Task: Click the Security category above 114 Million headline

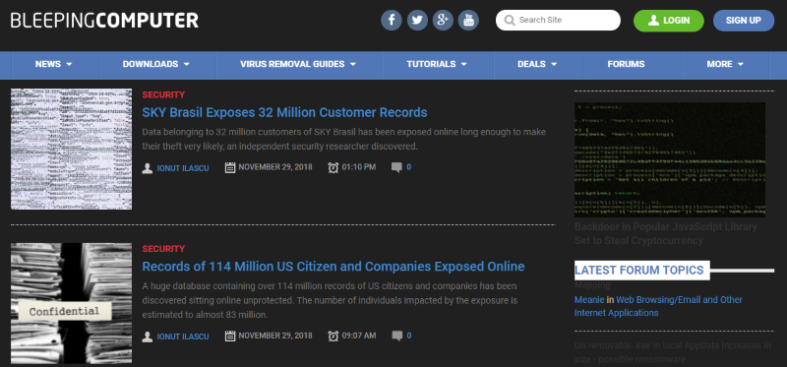Action: pyautogui.click(x=163, y=249)
